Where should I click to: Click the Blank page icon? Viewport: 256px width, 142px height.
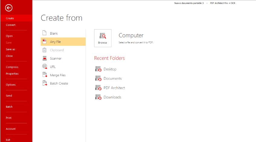pyautogui.click(x=44, y=33)
